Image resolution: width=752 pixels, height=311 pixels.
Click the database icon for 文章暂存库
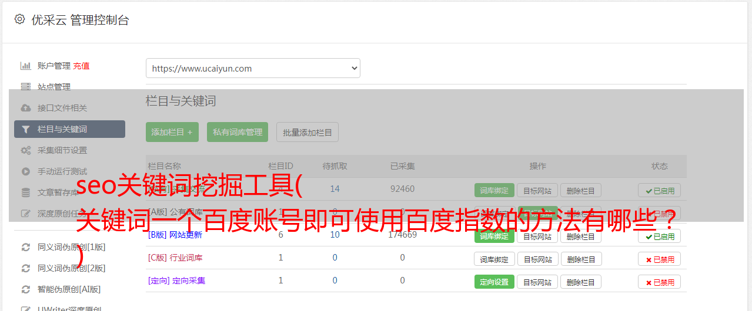[25, 192]
